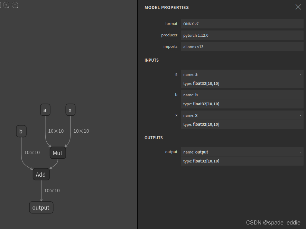This screenshot has height=229, width=306.
Task: Click the 'imports' label
Action: click(x=170, y=46)
